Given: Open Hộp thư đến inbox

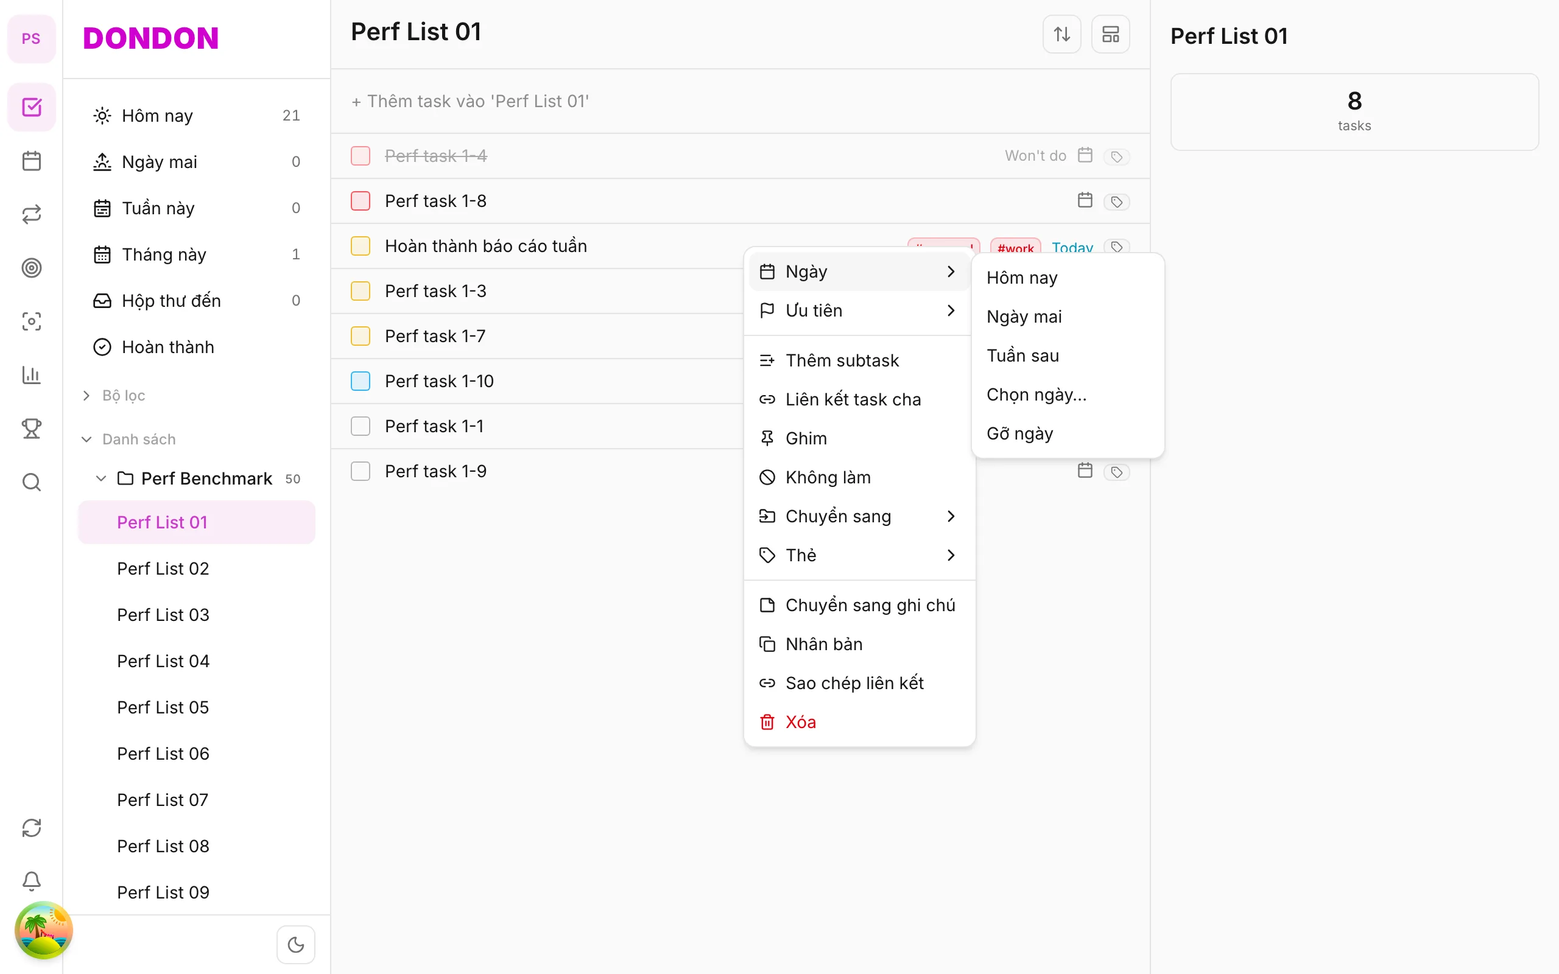Looking at the screenshot, I should click(197, 301).
